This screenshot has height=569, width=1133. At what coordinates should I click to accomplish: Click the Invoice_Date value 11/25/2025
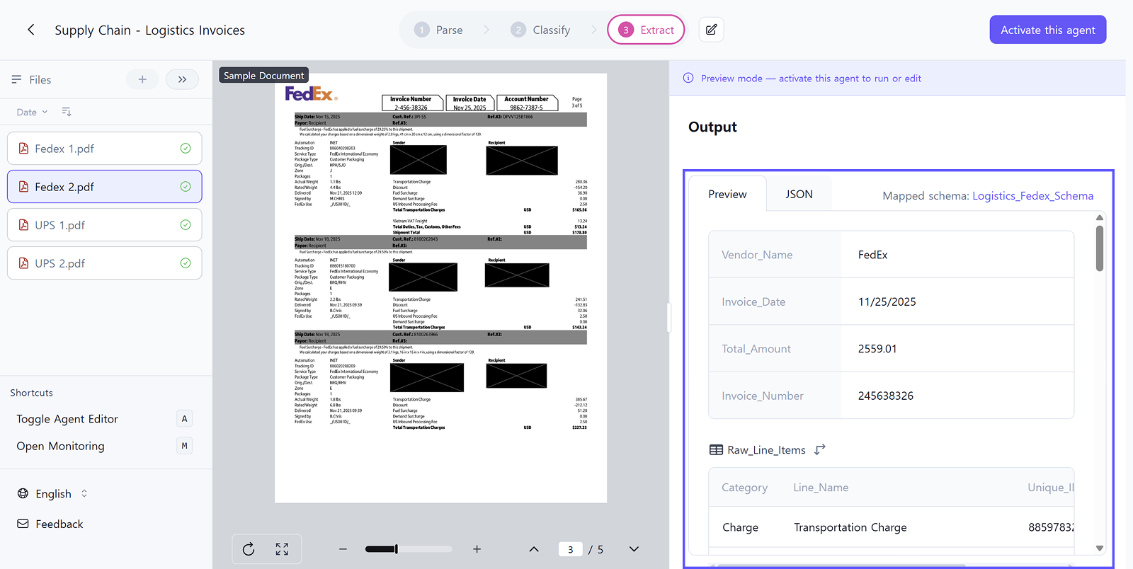tap(887, 301)
